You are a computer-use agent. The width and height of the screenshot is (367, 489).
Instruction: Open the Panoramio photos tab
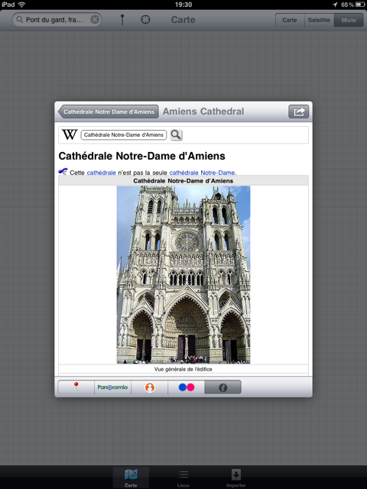pyautogui.click(x=112, y=387)
